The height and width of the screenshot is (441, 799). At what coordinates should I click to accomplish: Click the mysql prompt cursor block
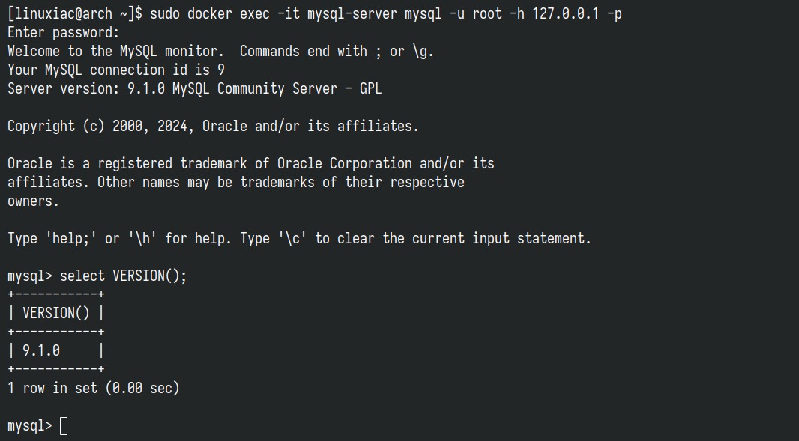(x=64, y=426)
